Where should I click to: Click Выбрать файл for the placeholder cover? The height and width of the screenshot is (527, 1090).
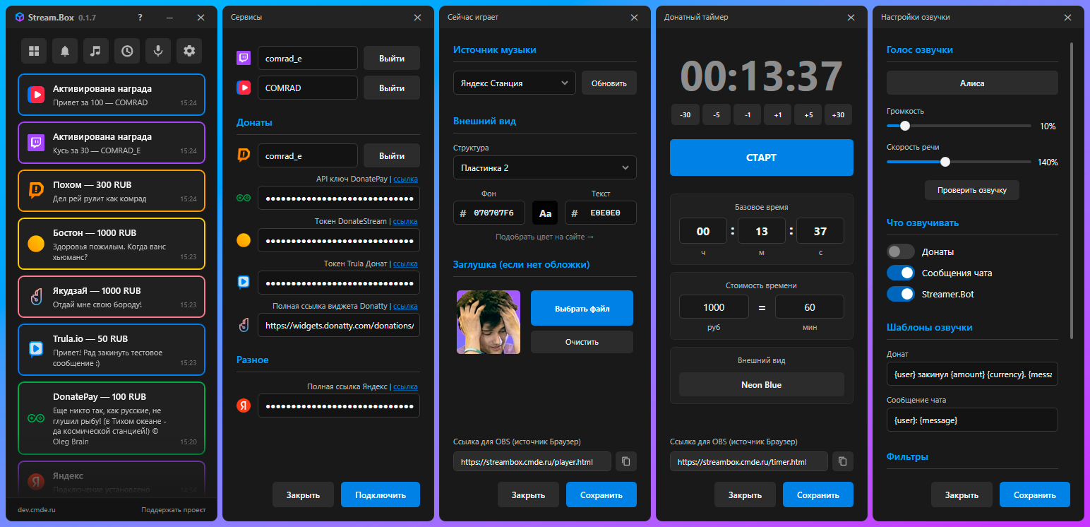coord(582,308)
